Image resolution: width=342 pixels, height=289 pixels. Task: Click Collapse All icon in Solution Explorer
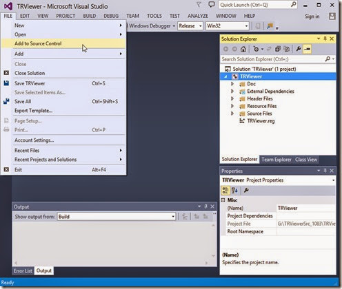coord(278,49)
